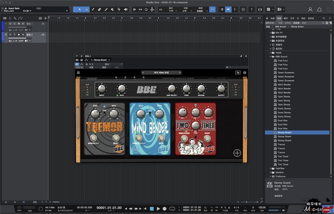334x214 pixels.
Task: Solo track 2 with S button
Action: click(14, 34)
